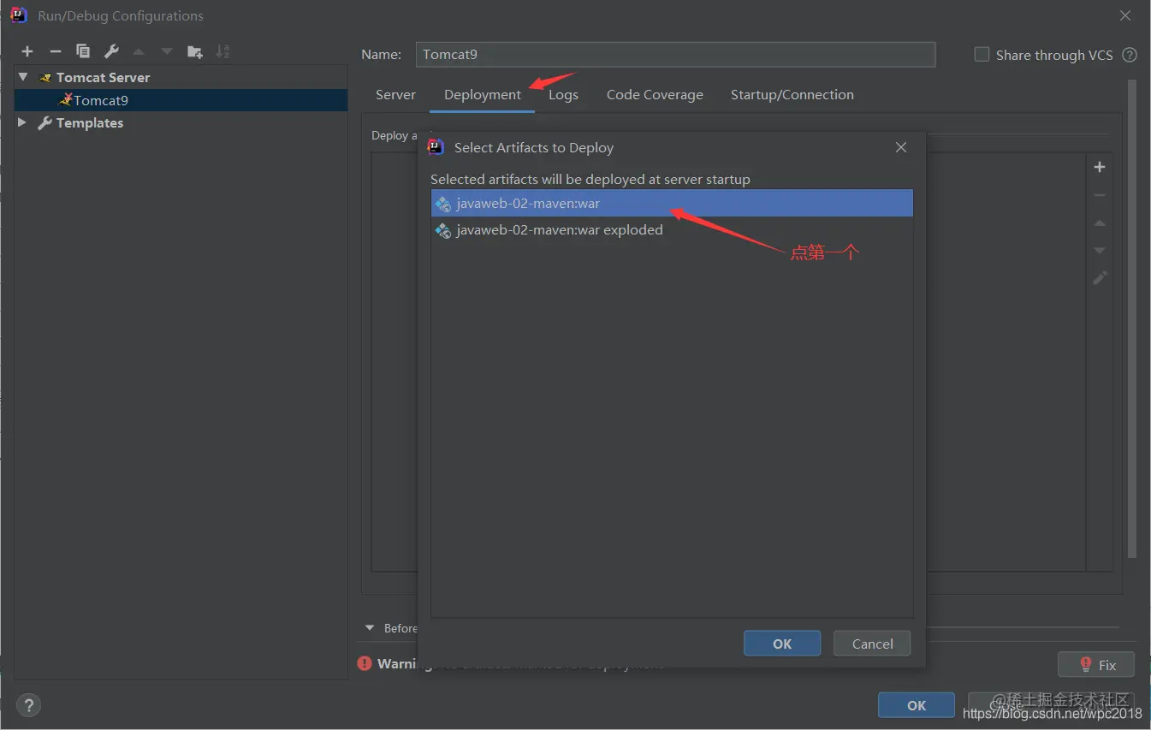The width and height of the screenshot is (1151, 730).
Task: Click the configuration panel vertical scrollbar
Action: tap(1132, 317)
